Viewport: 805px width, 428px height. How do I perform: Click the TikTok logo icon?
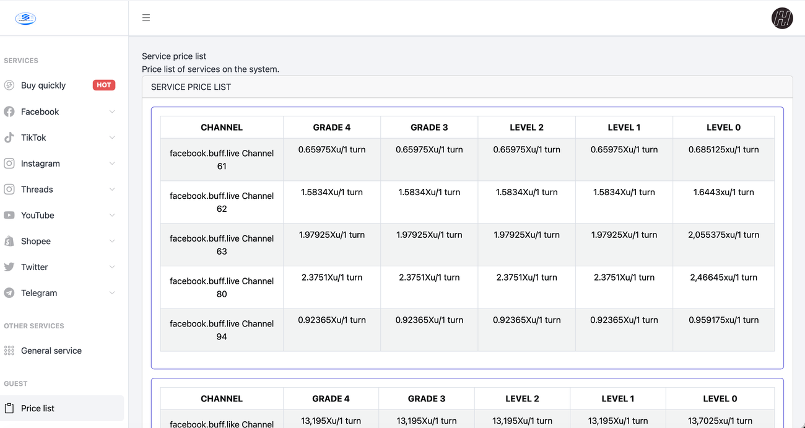click(9, 138)
